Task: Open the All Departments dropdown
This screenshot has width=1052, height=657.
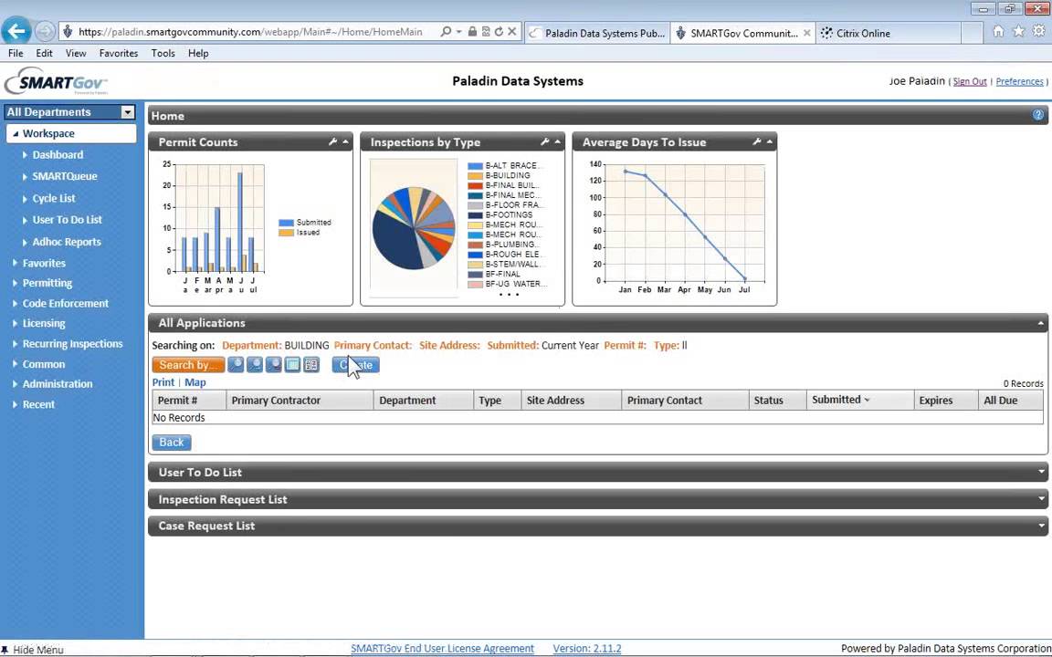Action: [x=128, y=112]
